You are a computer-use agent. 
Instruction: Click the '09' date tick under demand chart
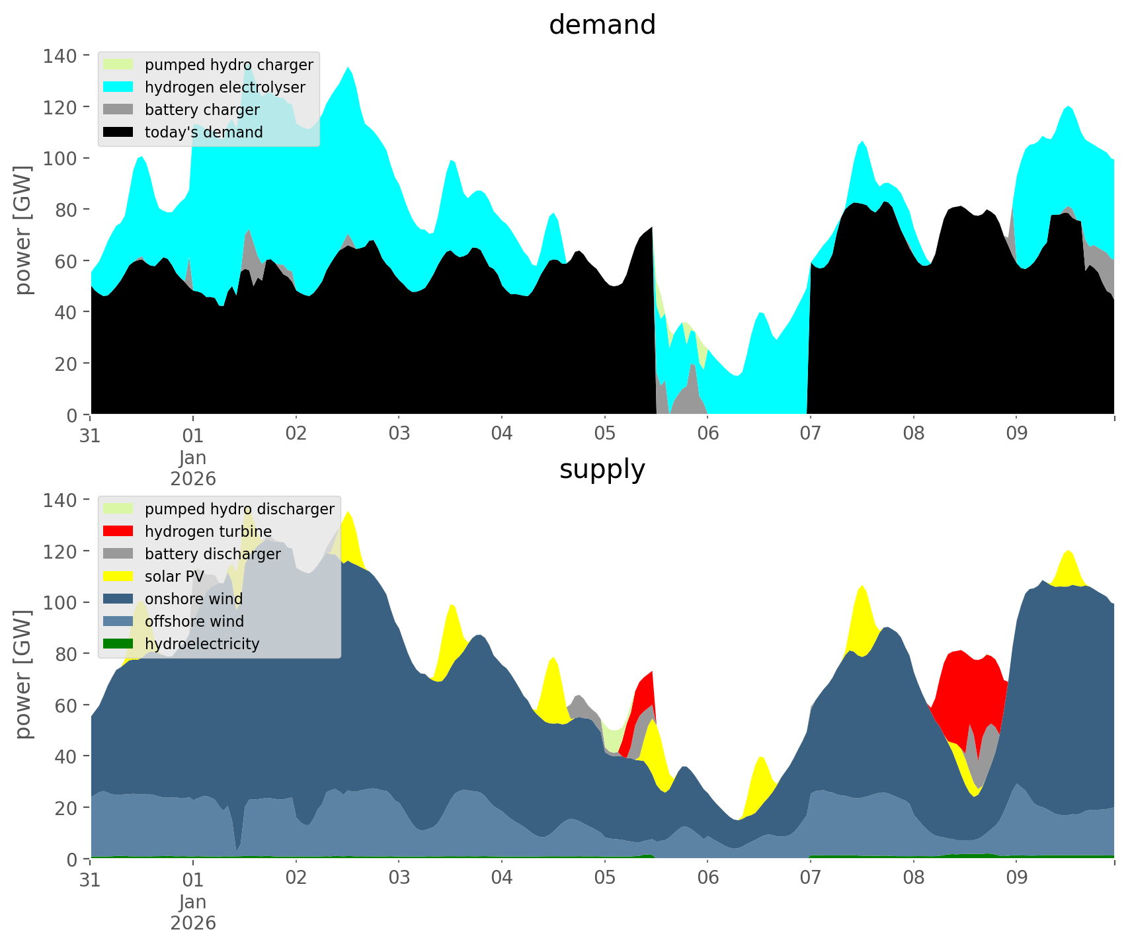click(1016, 434)
